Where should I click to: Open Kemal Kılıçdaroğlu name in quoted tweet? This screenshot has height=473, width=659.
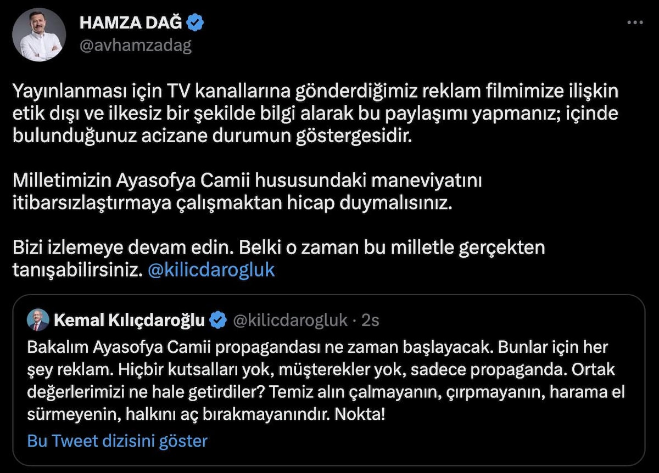point(130,320)
